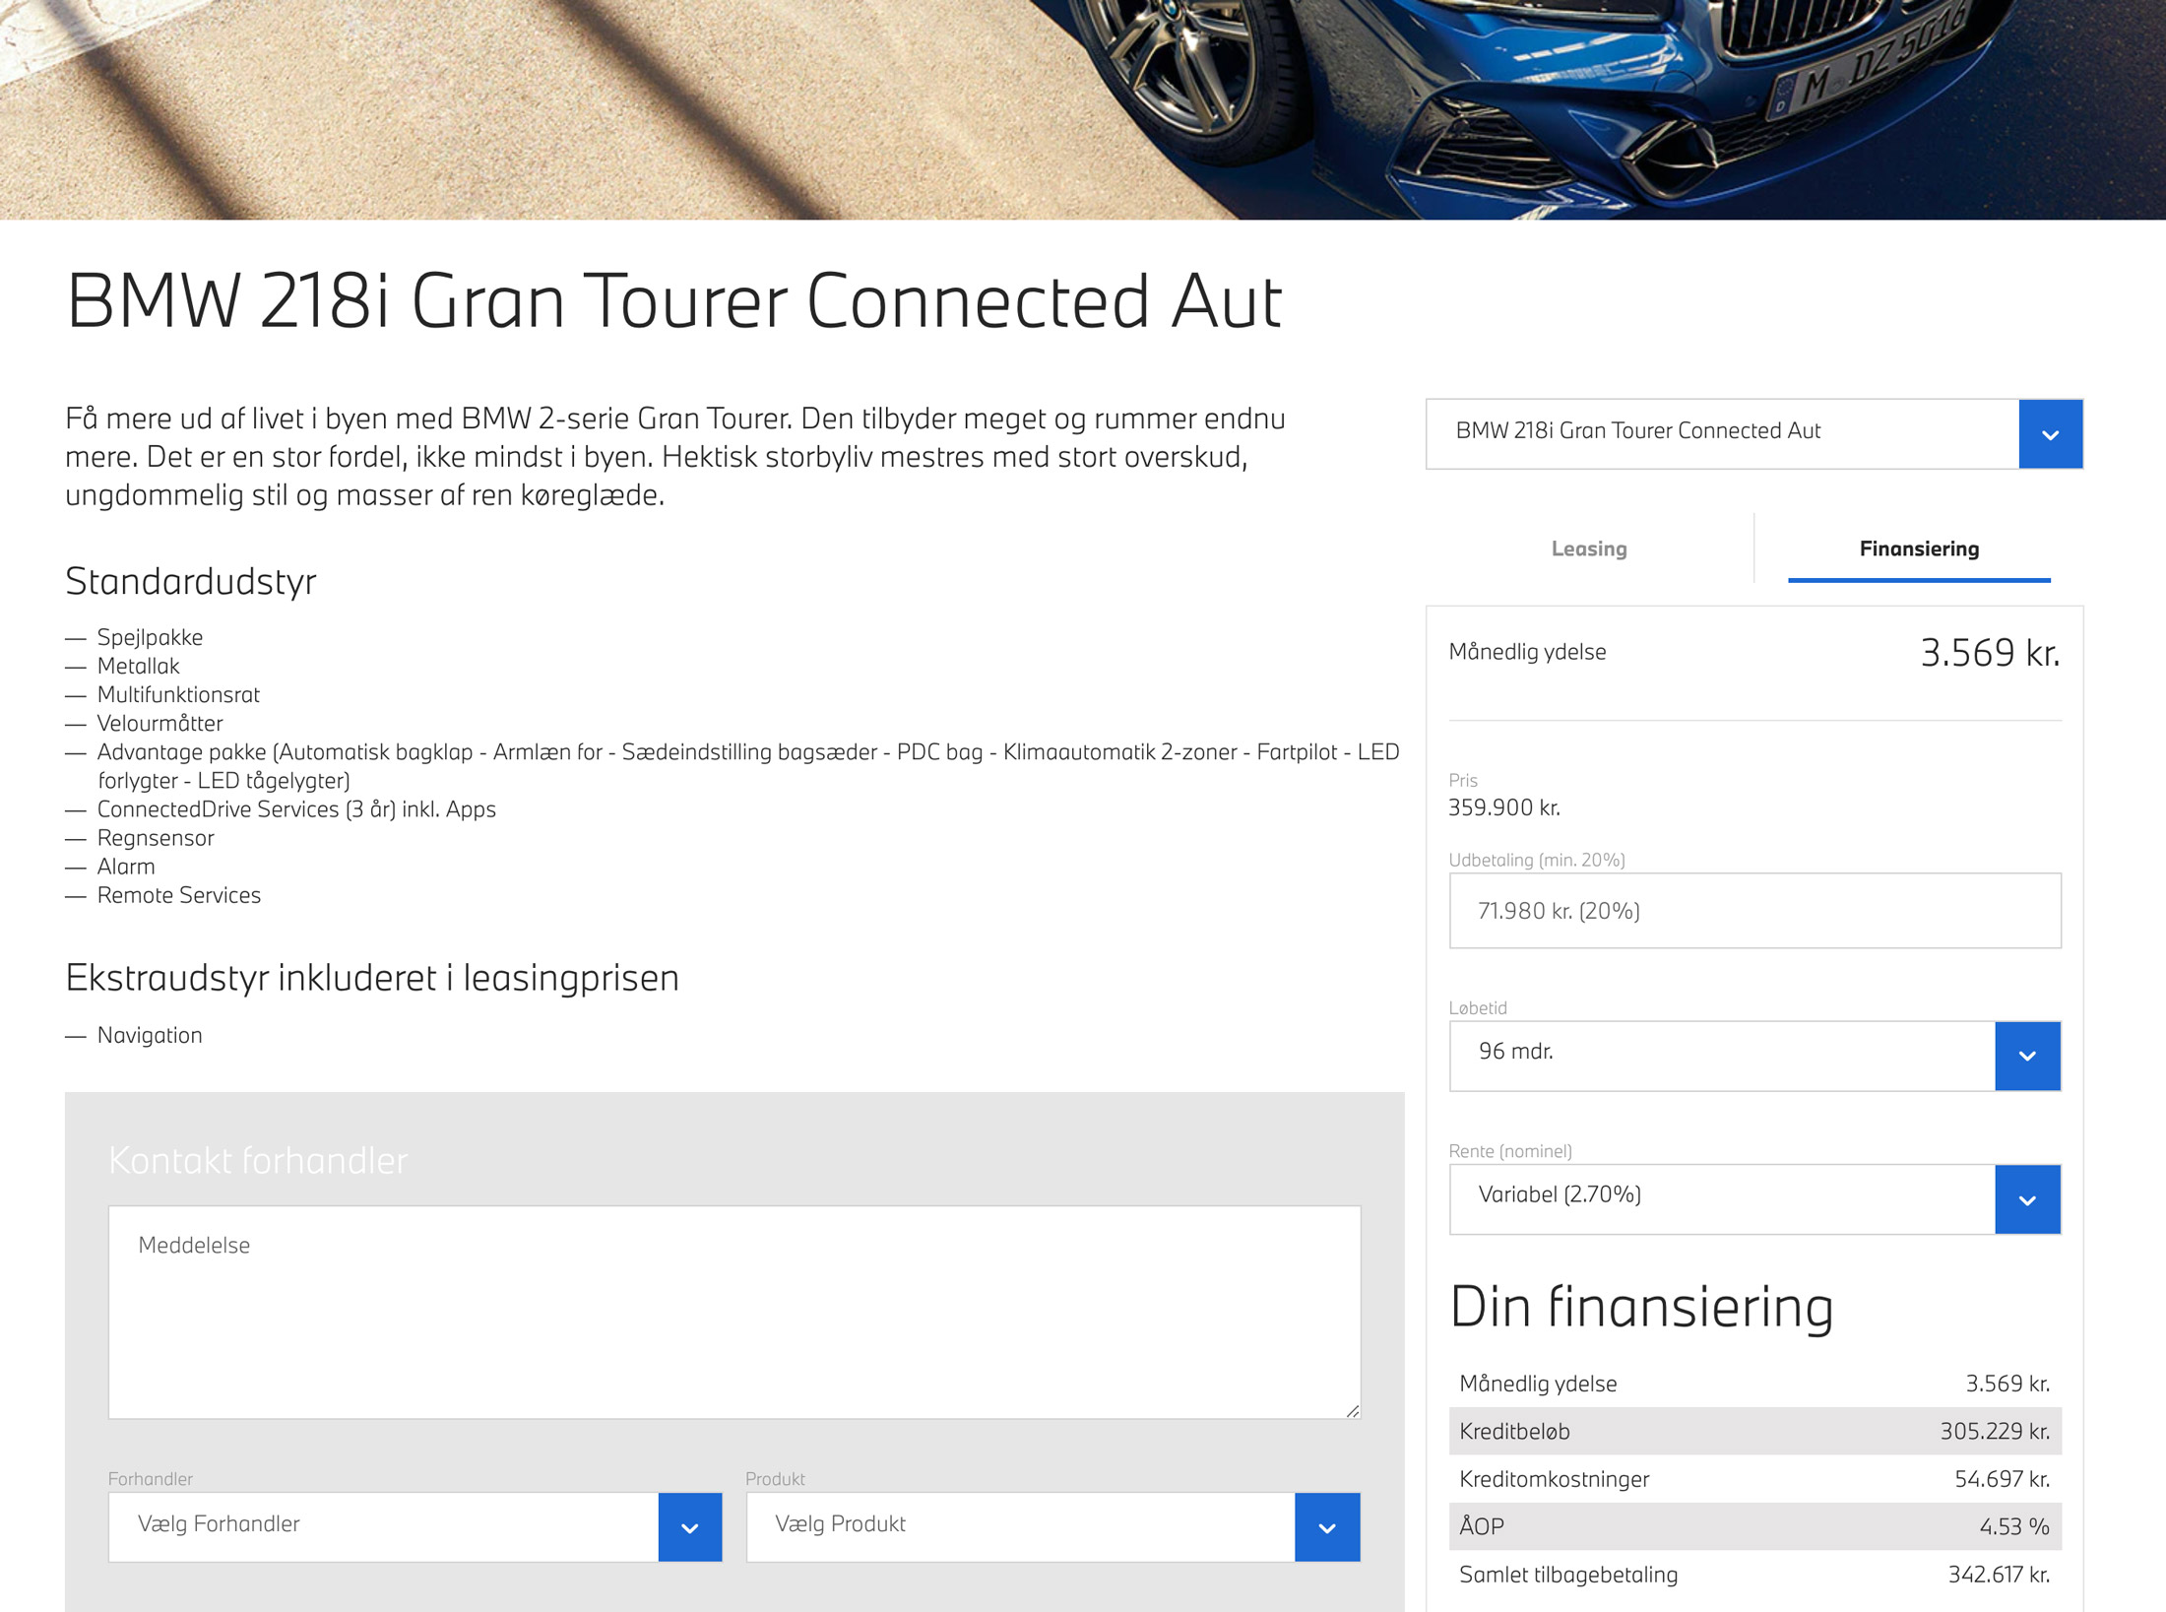Click the page title BMW 218i Gran Tourer
Image resolution: width=2166 pixels, height=1612 pixels.
coord(673,301)
